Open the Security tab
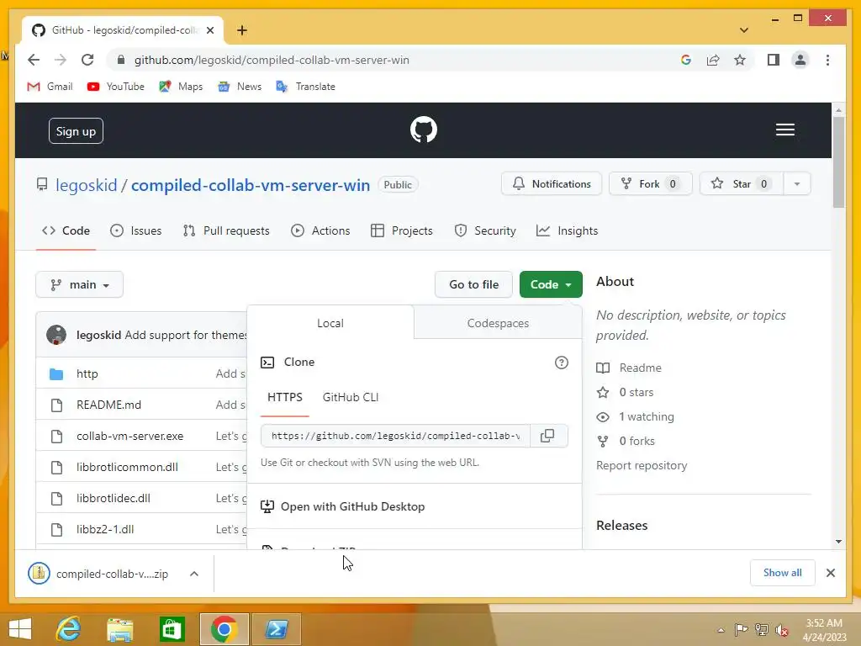 click(485, 230)
